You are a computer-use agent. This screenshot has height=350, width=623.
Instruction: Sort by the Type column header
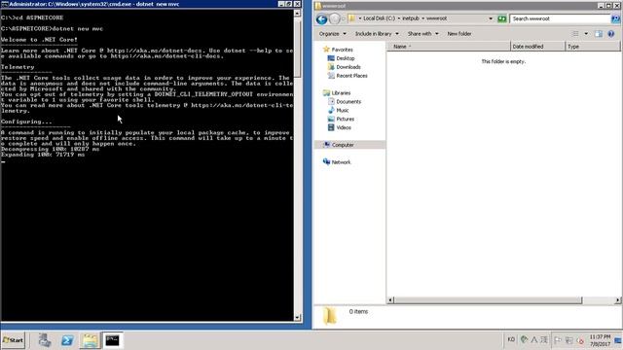(593, 47)
